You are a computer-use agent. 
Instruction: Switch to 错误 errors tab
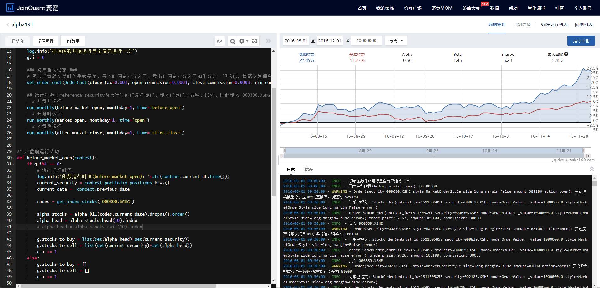[309, 170]
